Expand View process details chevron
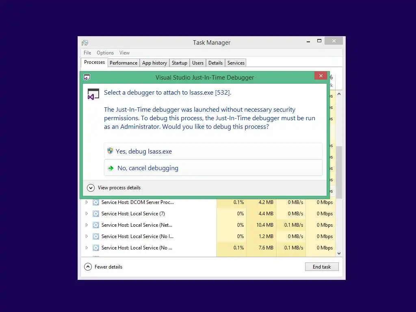The width and height of the screenshot is (416, 312). (91, 188)
